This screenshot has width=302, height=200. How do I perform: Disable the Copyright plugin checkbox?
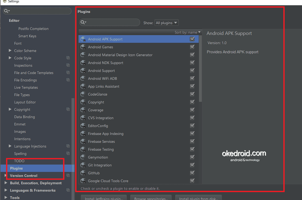coord(192,102)
